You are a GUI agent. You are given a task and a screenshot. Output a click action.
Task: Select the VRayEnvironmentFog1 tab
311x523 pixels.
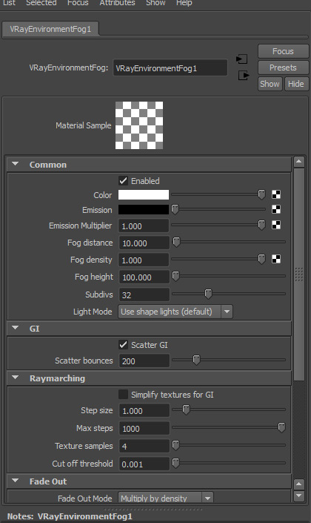tap(50, 29)
